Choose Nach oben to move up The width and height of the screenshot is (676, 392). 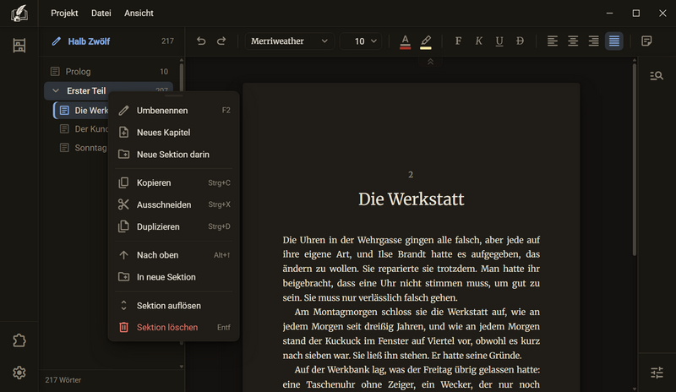click(x=174, y=255)
